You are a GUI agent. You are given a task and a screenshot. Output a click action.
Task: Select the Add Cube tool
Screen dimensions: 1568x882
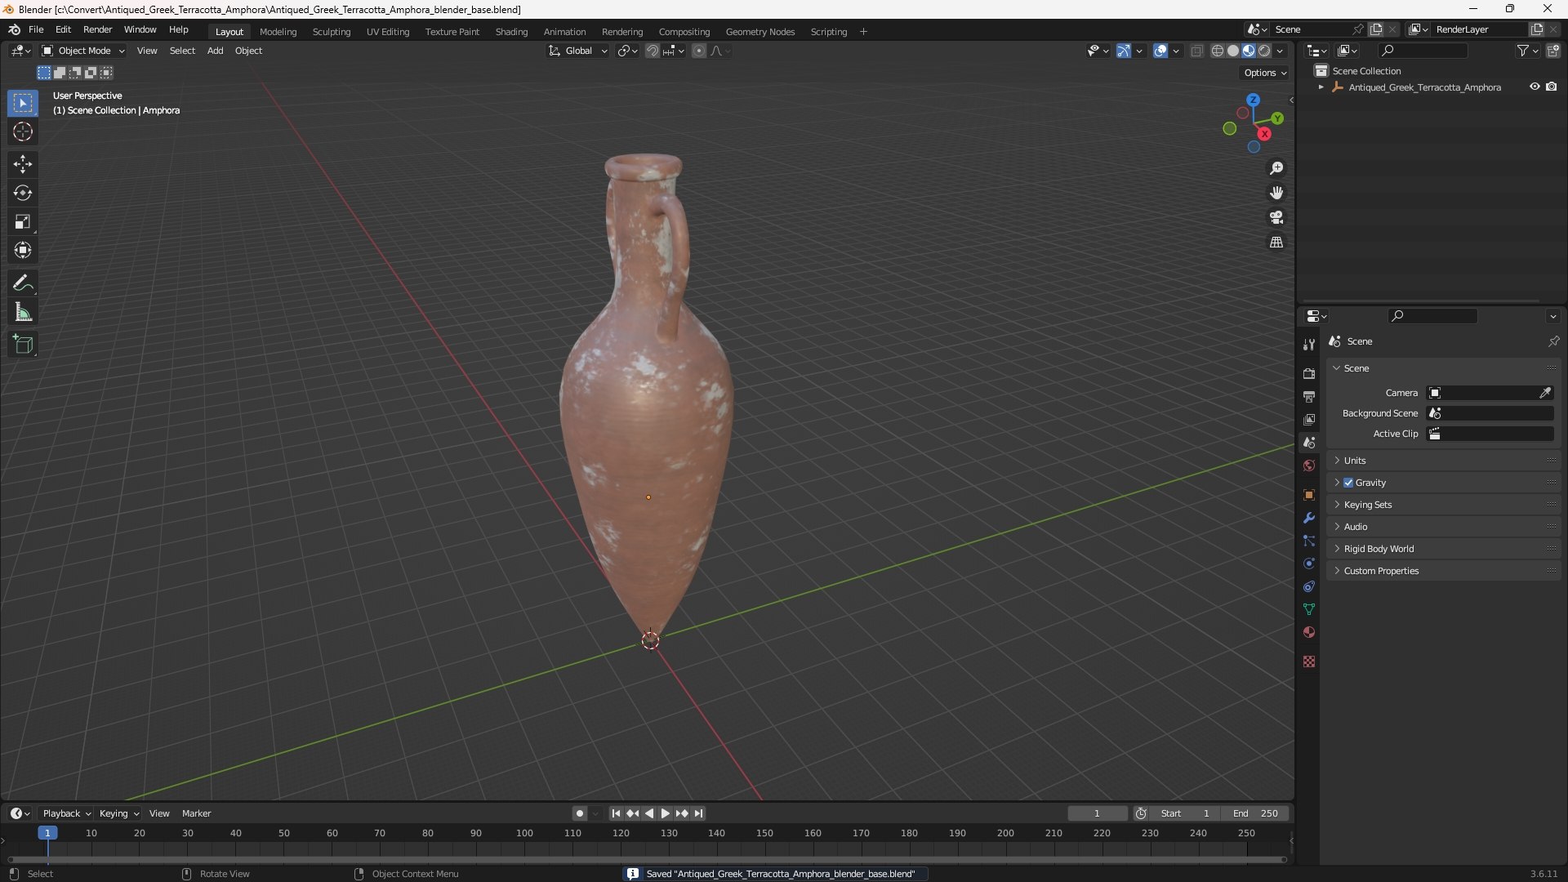pos(23,345)
